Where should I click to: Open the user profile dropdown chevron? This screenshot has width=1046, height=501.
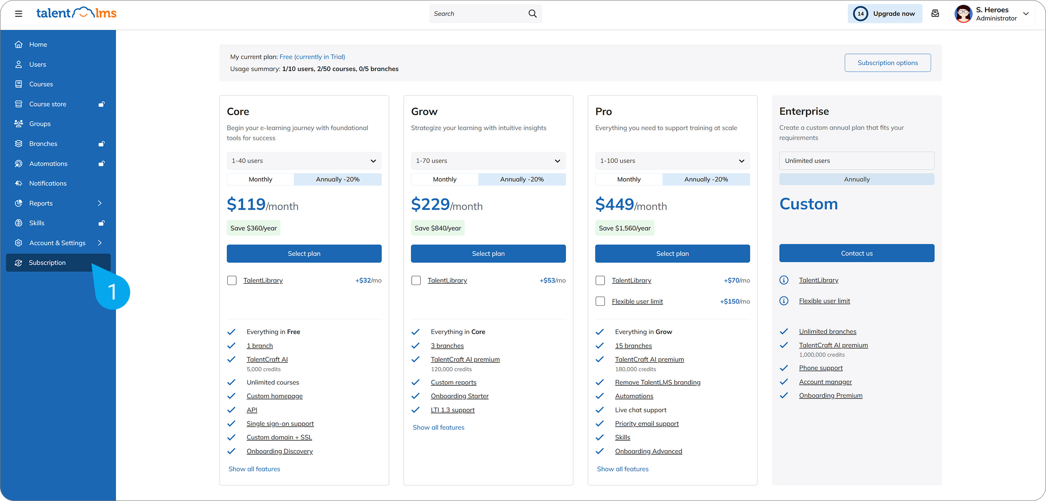1026,14
